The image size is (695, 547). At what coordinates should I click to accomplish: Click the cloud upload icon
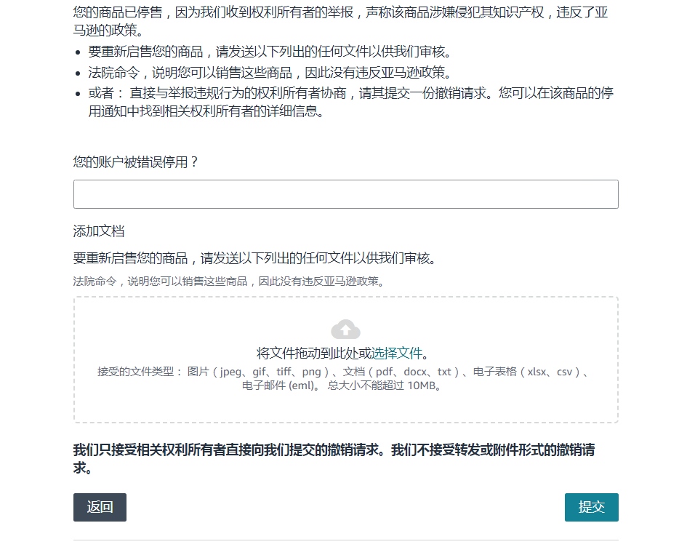[345, 330]
